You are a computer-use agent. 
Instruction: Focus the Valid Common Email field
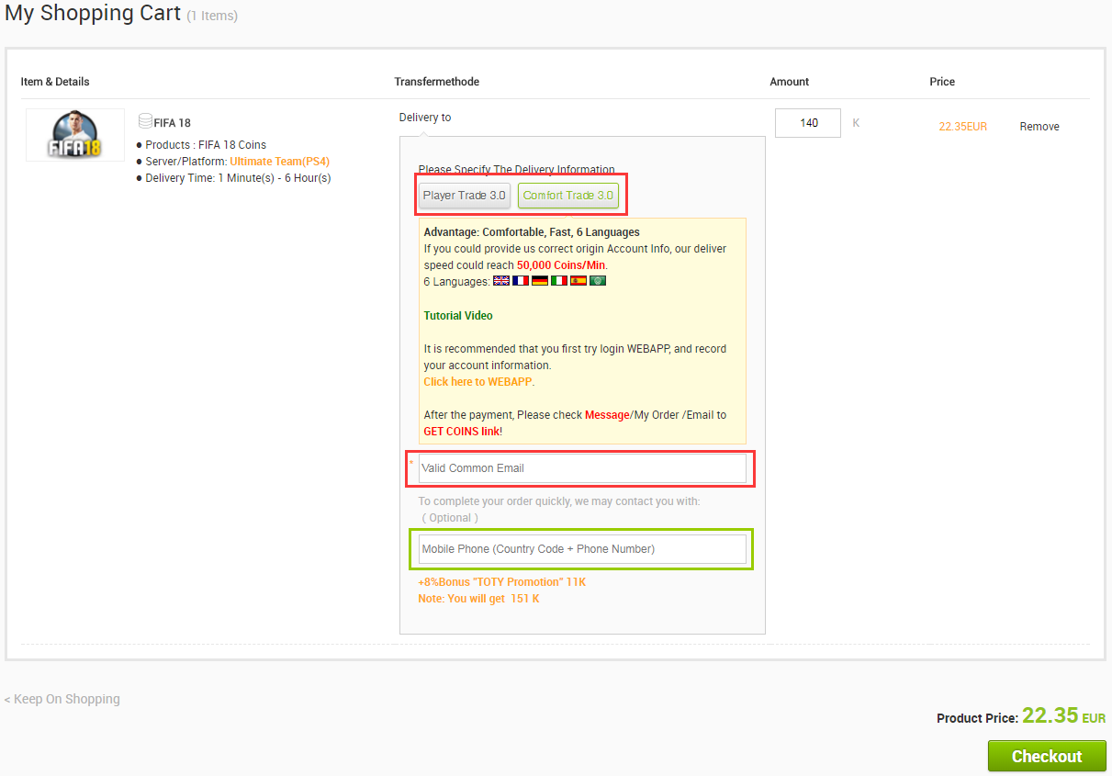582,468
